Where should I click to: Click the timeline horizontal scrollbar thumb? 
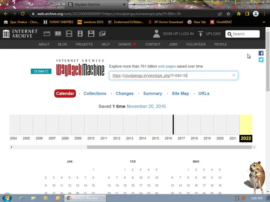(x=169, y=147)
